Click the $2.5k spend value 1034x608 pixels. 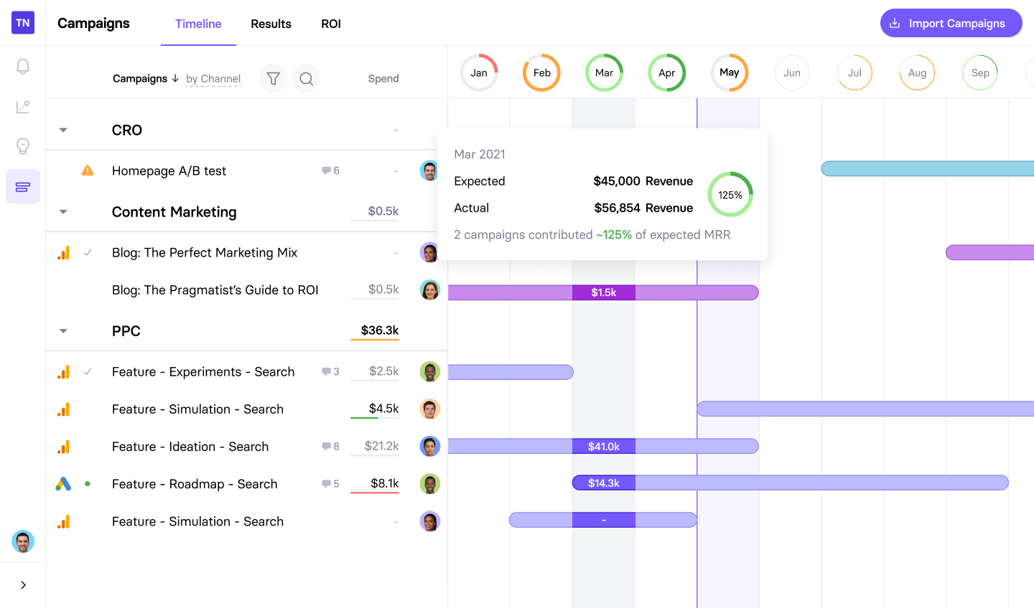(384, 371)
